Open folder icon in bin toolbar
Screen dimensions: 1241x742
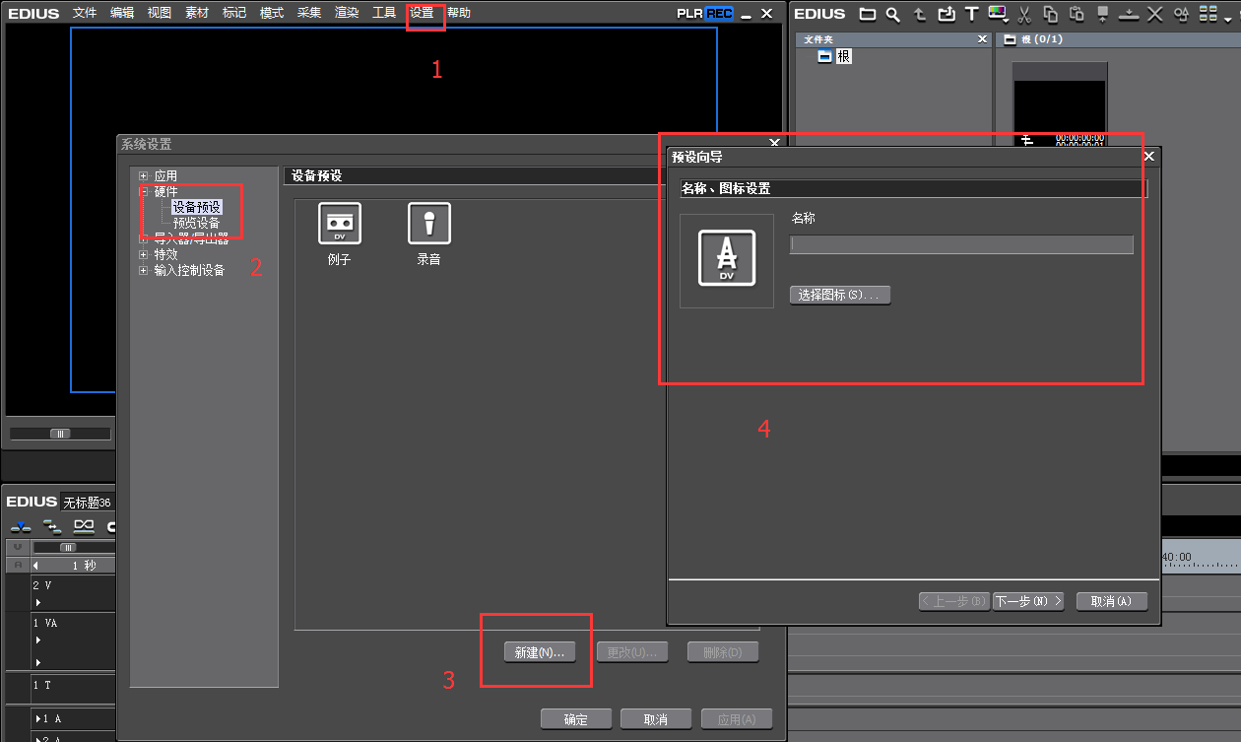[x=867, y=14]
